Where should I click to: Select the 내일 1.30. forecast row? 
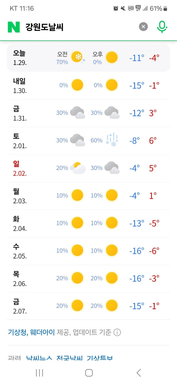point(88,85)
